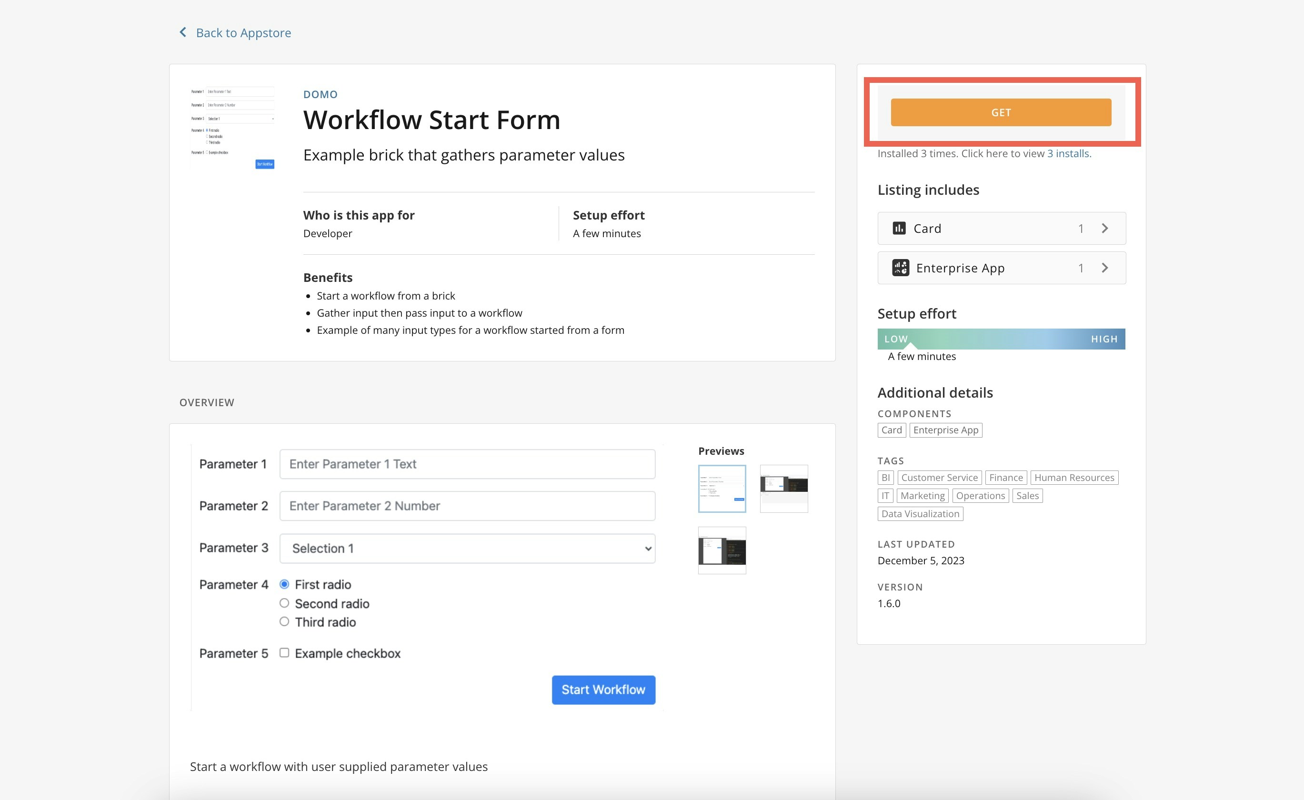Open the DOMO publisher link

tap(320, 94)
